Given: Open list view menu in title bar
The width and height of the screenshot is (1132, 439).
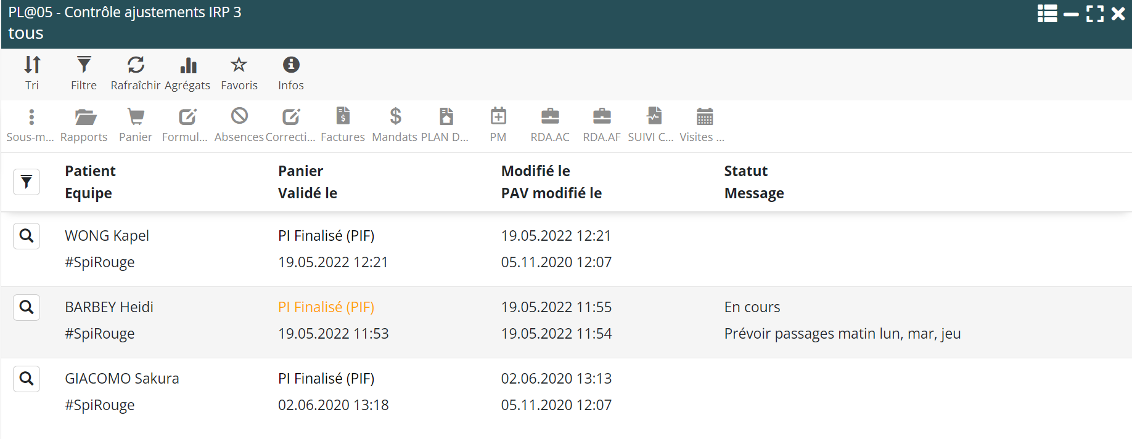Looking at the screenshot, I should tap(1047, 14).
